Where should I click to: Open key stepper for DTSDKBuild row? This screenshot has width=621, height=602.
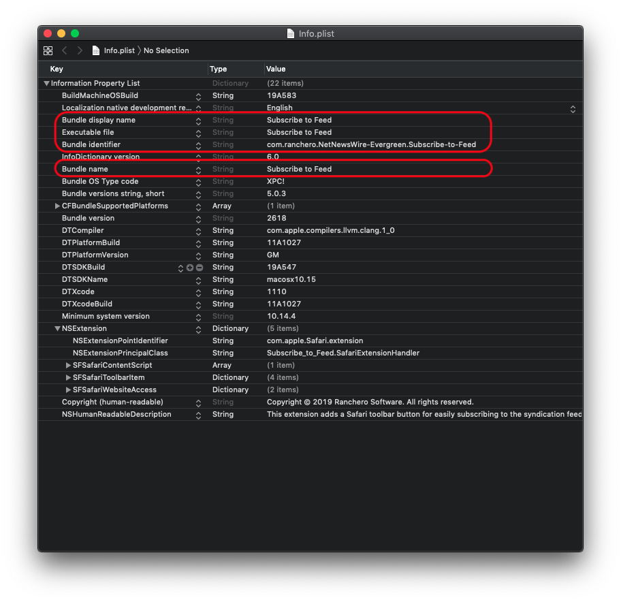click(180, 268)
